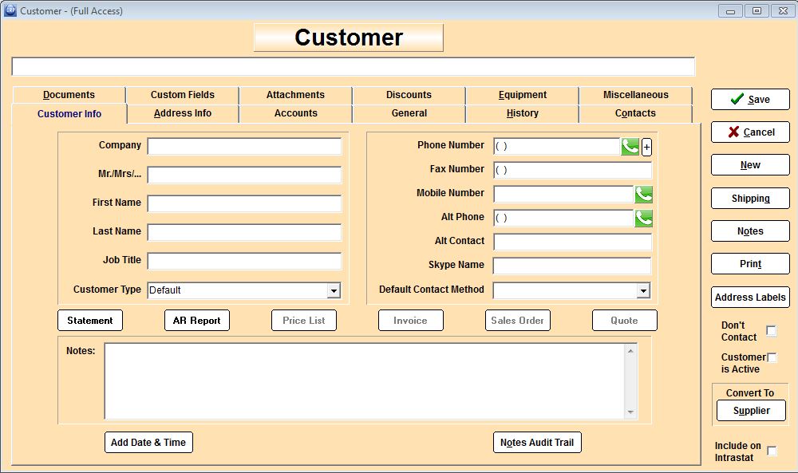798x473 pixels.
Task: Open the History tab
Action: pos(523,113)
